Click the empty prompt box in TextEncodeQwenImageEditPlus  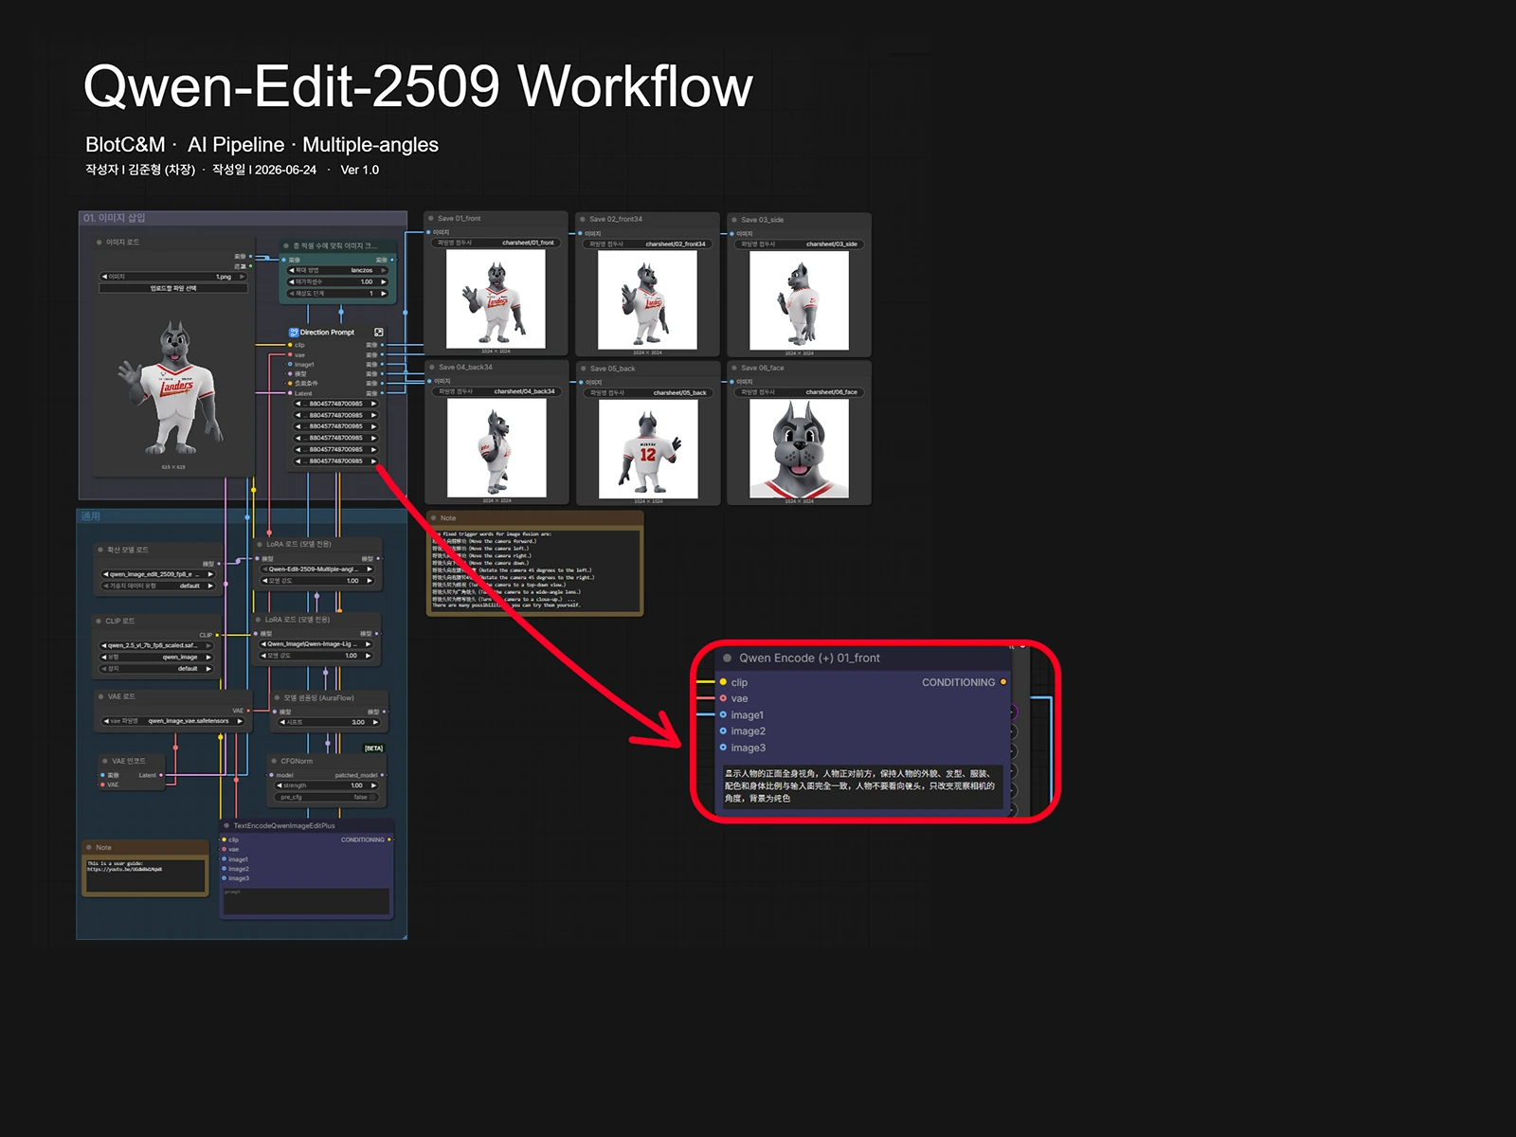(x=306, y=901)
